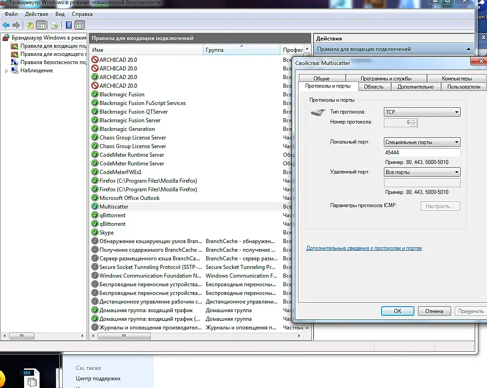This screenshot has width=487, height=388.
Task: Click the grey icon of Дистанционное управление rule
Action: click(x=95, y=301)
